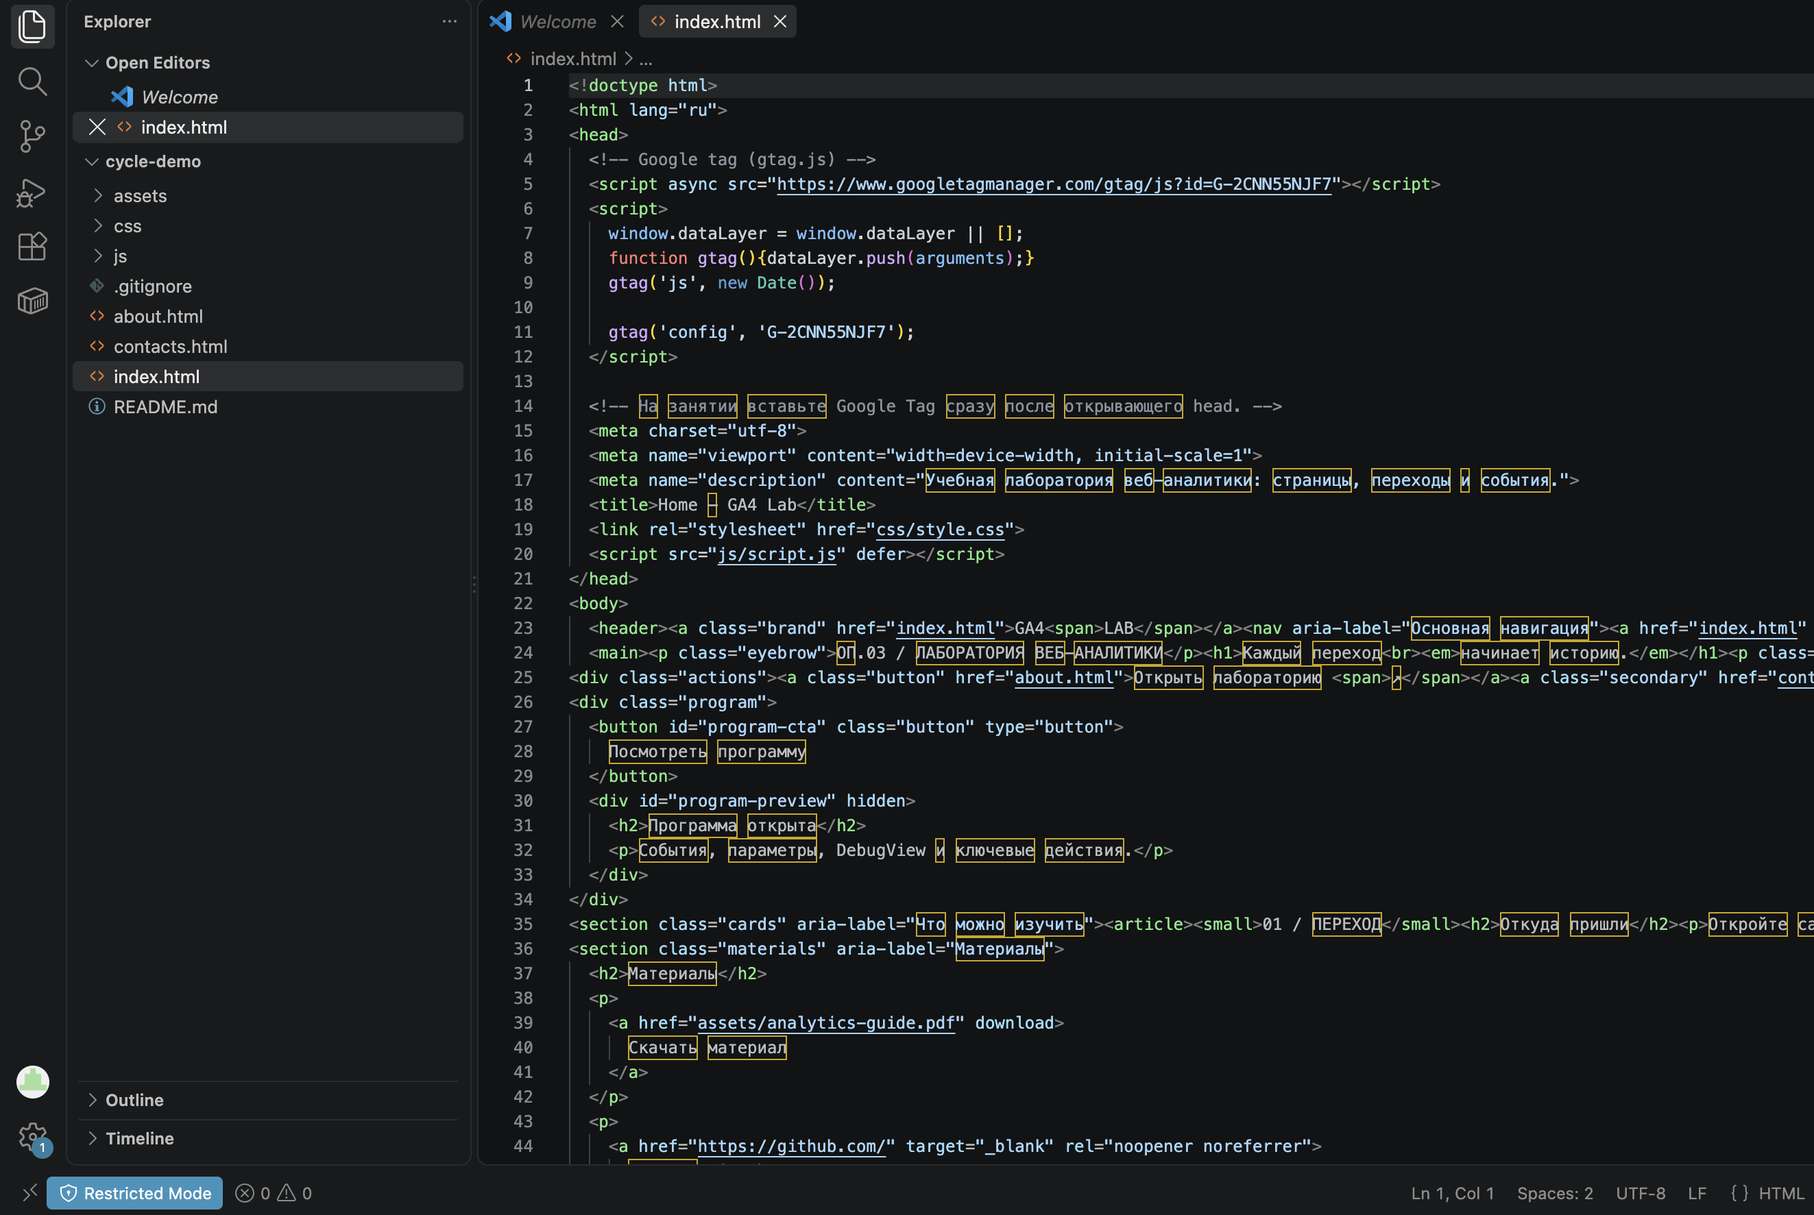1814x1215 pixels.
Task: Change indentation via Spaces: 2
Action: [x=1555, y=1193]
